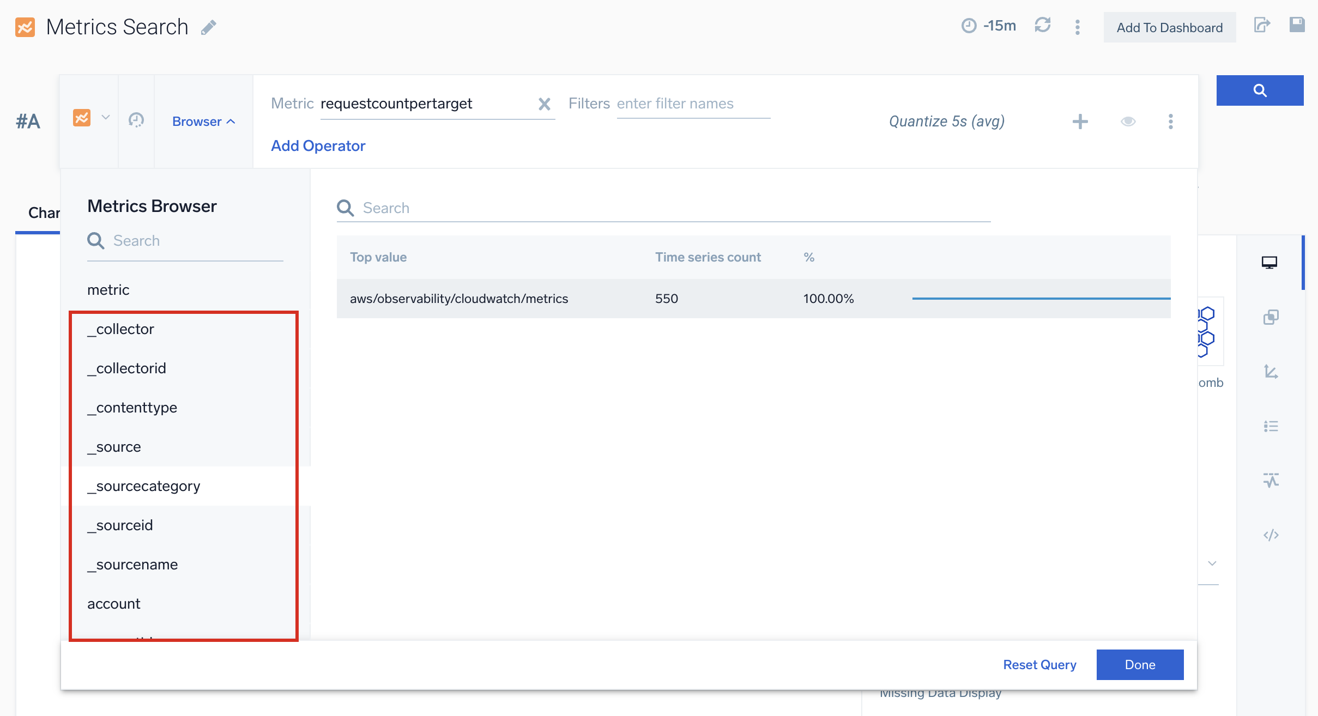1318x716 pixels.
Task: Open the JSON code view icon in sidebar
Action: pos(1271,535)
